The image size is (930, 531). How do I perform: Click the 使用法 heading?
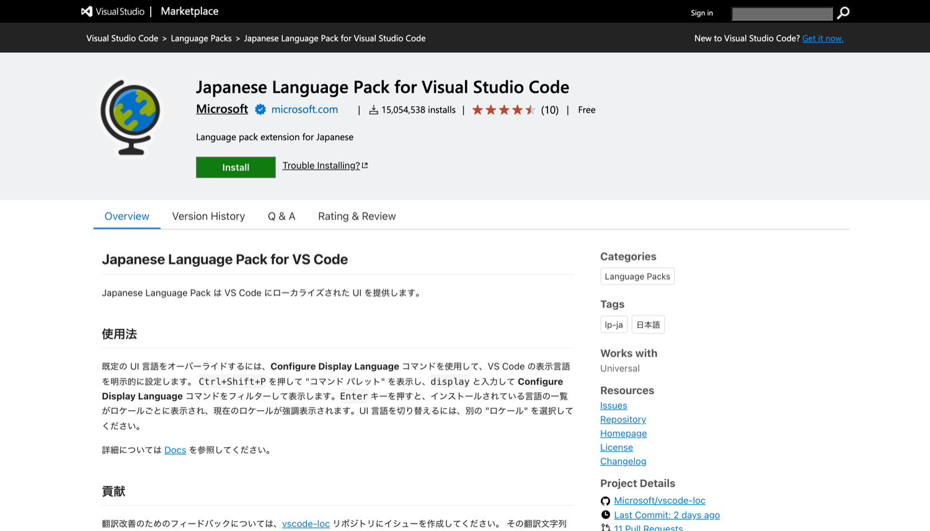[x=119, y=334]
